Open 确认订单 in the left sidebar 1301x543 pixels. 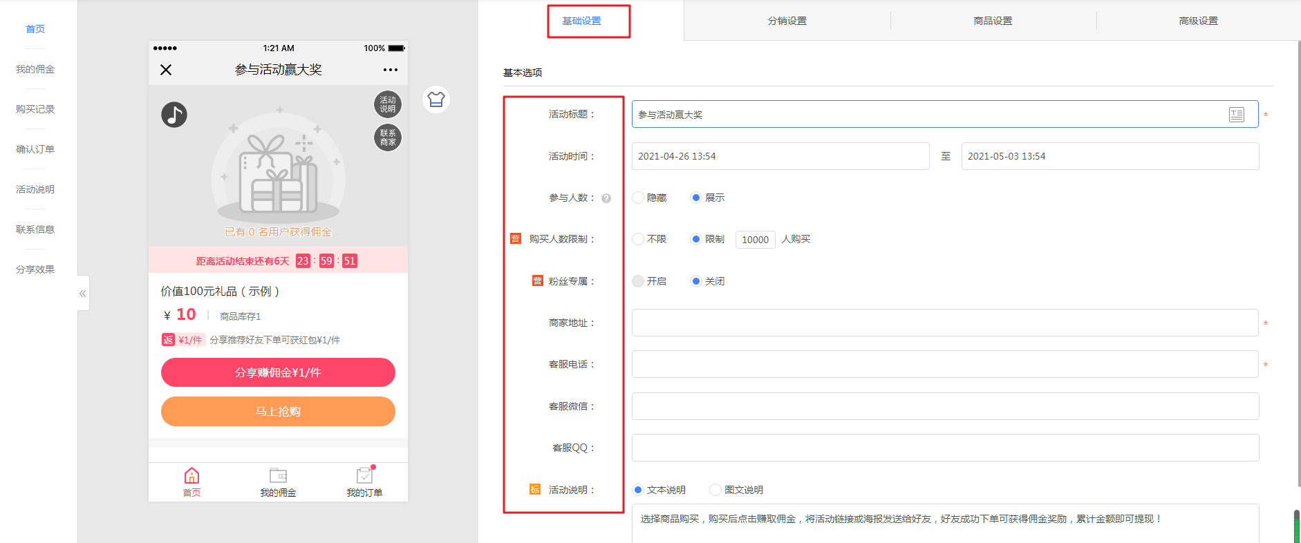click(x=35, y=149)
